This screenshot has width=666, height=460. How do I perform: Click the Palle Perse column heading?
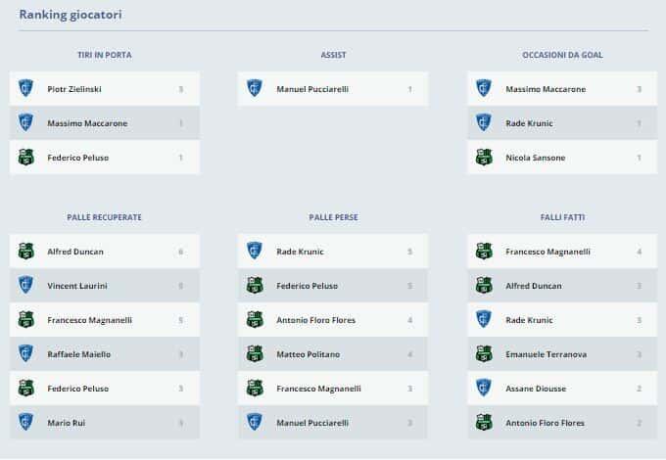click(x=333, y=217)
